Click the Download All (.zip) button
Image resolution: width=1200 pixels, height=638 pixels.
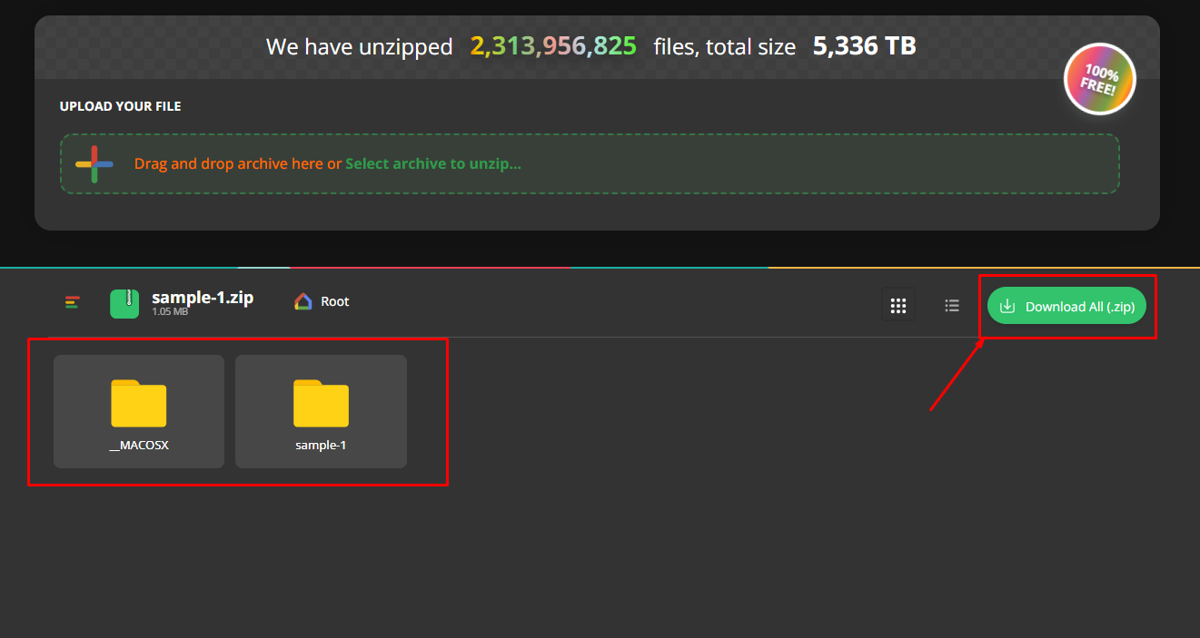[x=1066, y=306]
